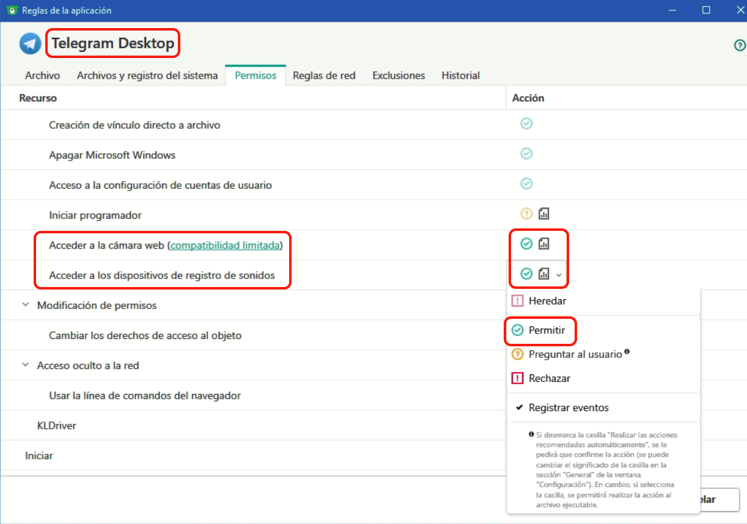Click info icon next to Preguntar al usuario
747x524 pixels.
point(627,352)
